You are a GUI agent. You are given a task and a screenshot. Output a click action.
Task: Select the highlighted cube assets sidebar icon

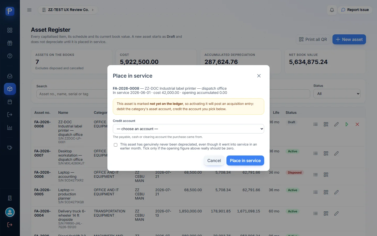click(10, 89)
